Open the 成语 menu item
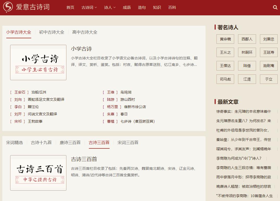The image size is (280, 201). click(127, 8)
